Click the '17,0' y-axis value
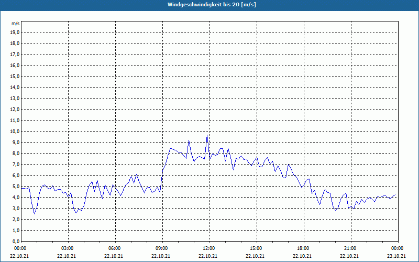The image size is (419, 262). click(x=15, y=54)
